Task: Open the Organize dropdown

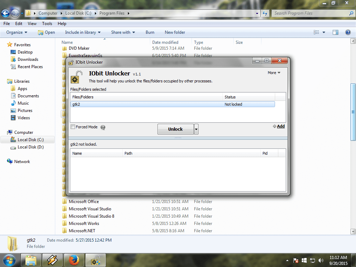Action: (x=17, y=32)
